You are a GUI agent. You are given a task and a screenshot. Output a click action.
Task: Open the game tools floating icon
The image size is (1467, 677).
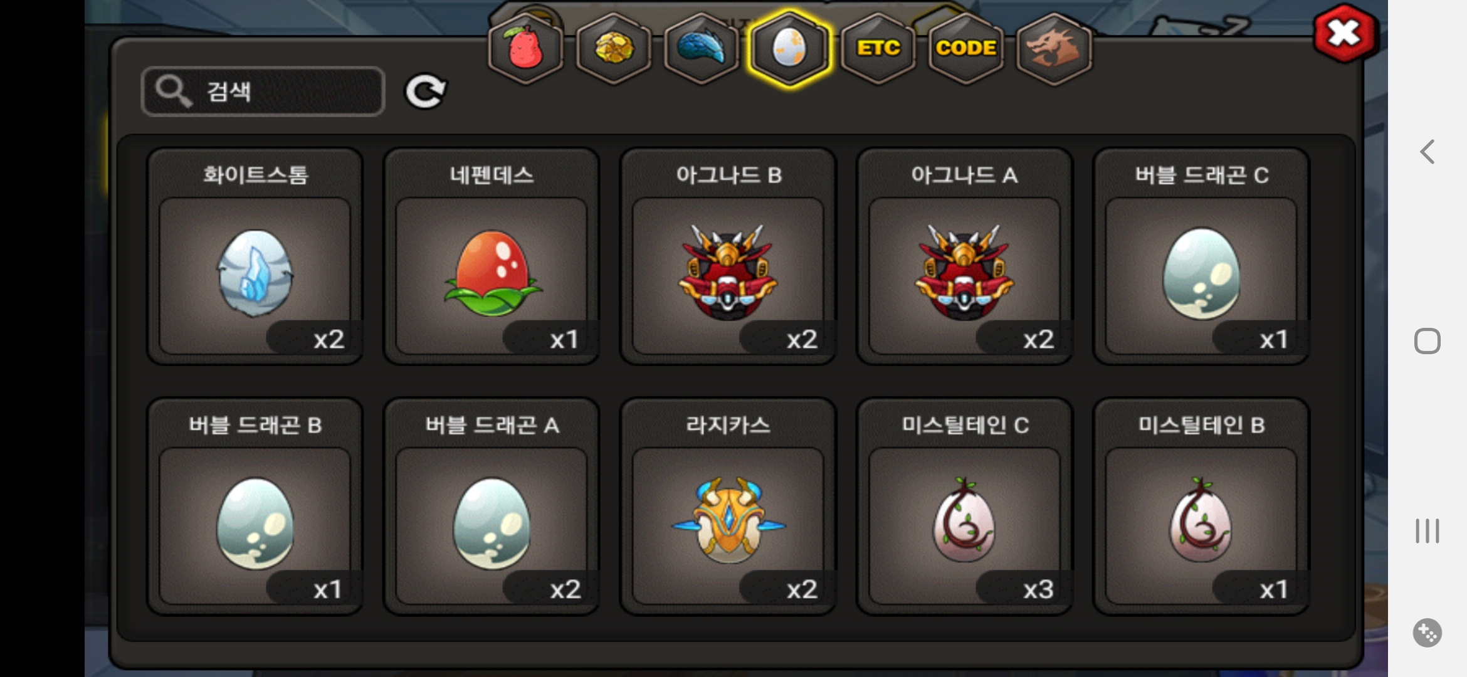[x=1428, y=632]
